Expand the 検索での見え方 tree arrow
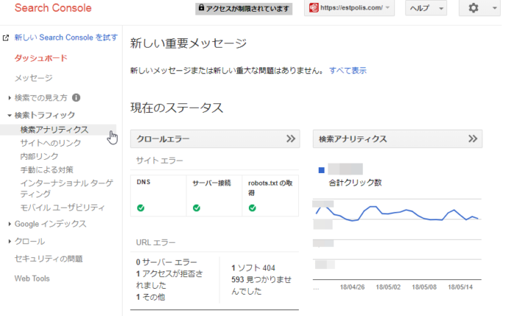Viewport: 514px width, 316px height. [x=10, y=98]
